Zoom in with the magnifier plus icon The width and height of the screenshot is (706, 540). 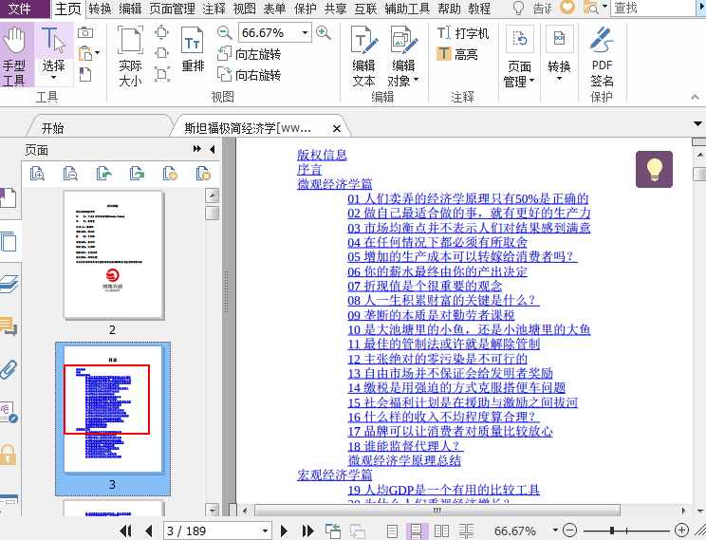click(x=324, y=32)
